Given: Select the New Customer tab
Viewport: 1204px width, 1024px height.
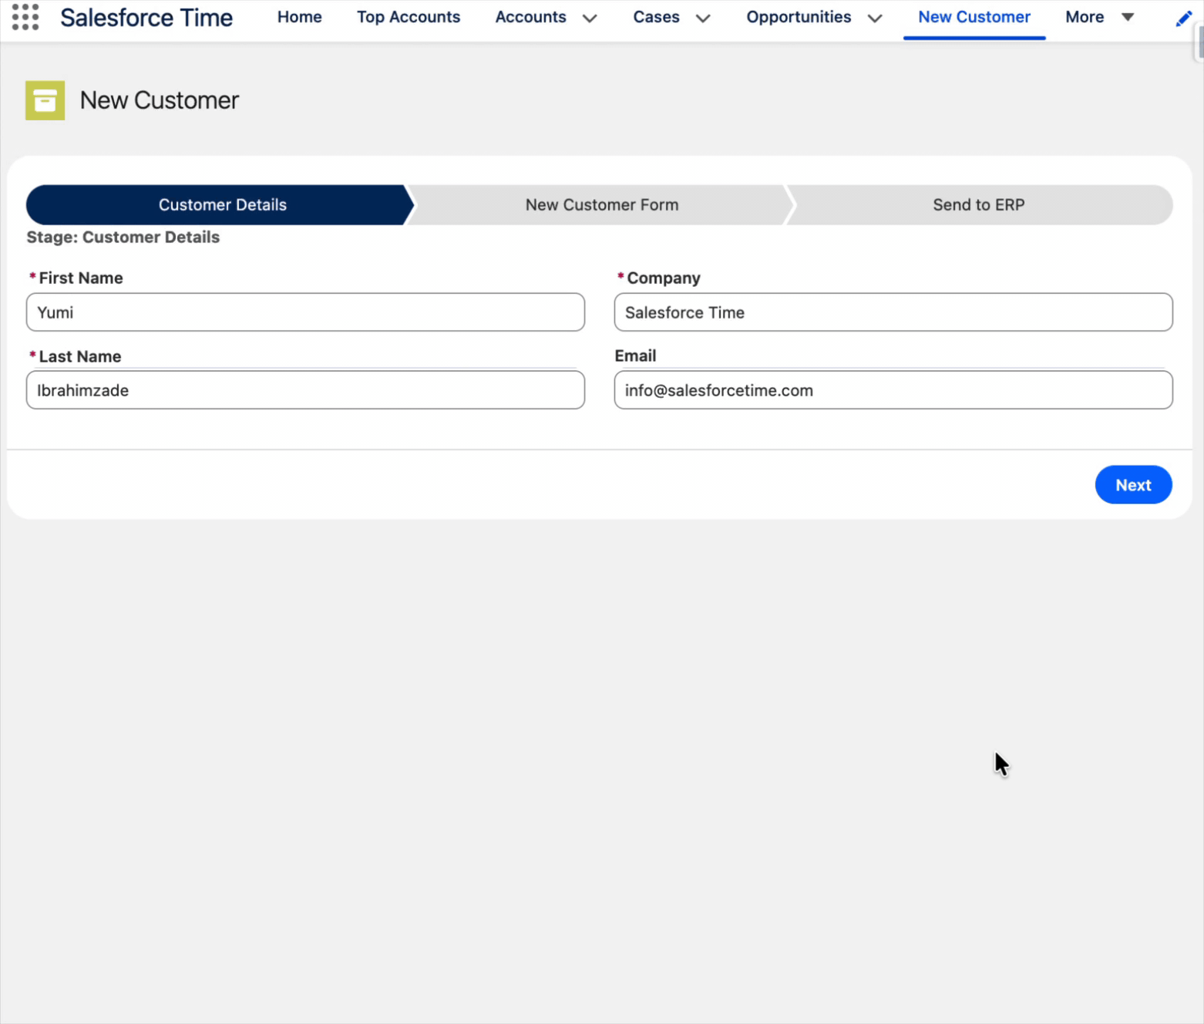Looking at the screenshot, I should 974,17.
